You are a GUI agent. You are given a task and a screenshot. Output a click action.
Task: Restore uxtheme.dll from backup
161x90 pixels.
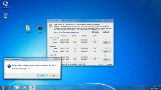(x=106, y=59)
